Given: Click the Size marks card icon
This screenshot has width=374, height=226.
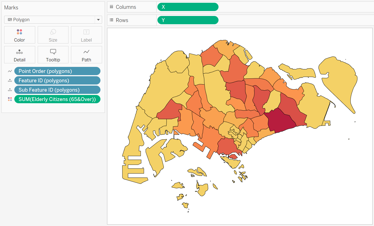Looking at the screenshot, I should (x=53, y=32).
